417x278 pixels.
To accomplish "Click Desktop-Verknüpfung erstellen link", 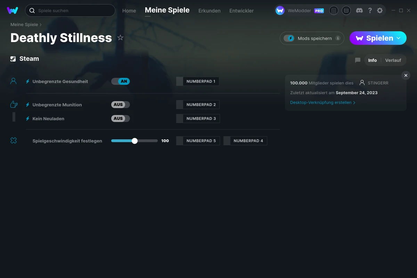I will (x=323, y=103).
